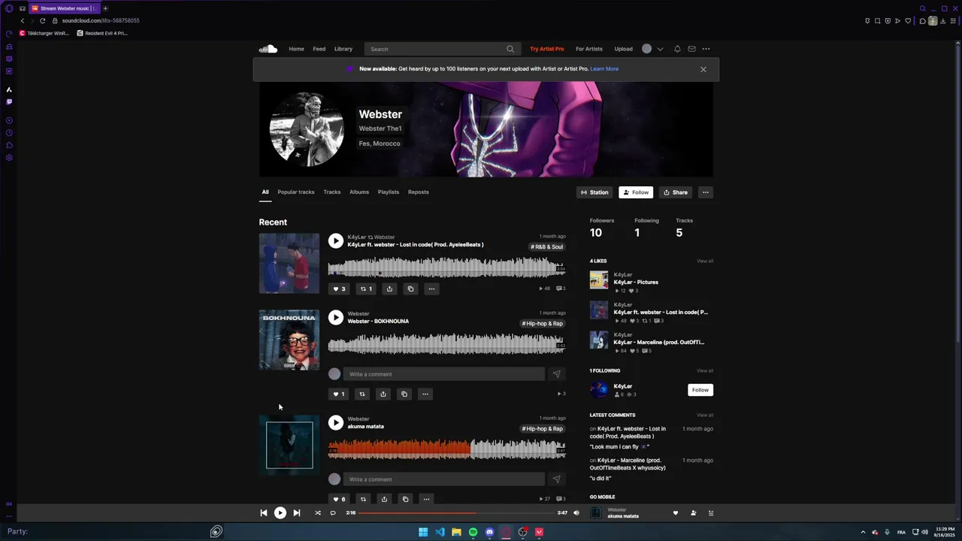The height and width of the screenshot is (541, 962).
Task: Open the messages envelope icon
Action: click(x=691, y=49)
